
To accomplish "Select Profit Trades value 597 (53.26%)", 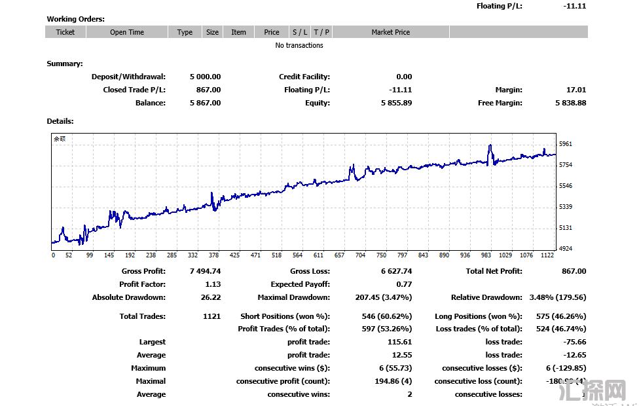I will click(387, 329).
